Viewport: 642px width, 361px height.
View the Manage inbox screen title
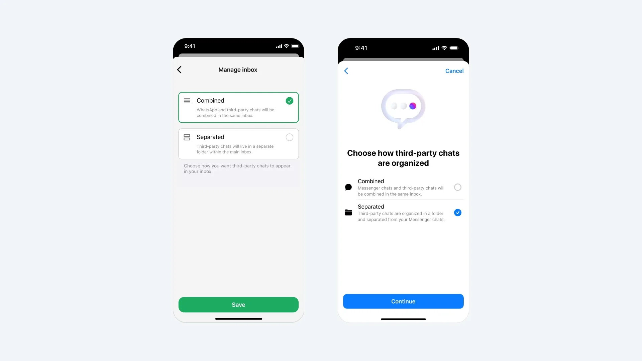238,69
